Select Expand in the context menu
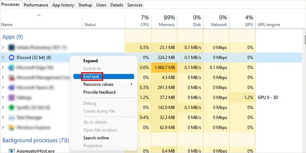The image size is (306, 153). 91,61
